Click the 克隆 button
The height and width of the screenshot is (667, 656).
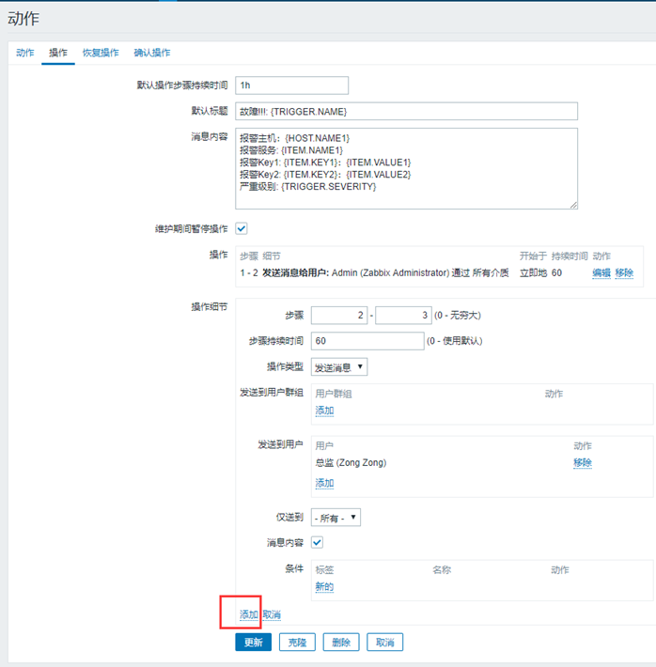[297, 643]
